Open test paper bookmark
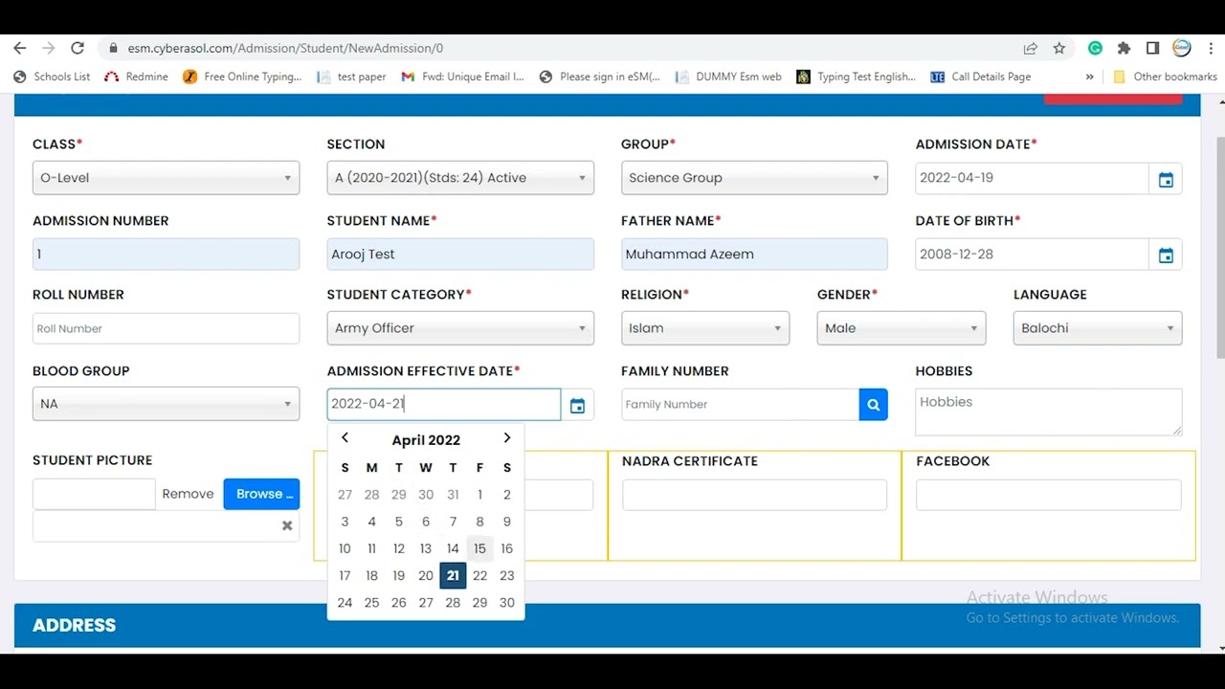 [x=351, y=77]
